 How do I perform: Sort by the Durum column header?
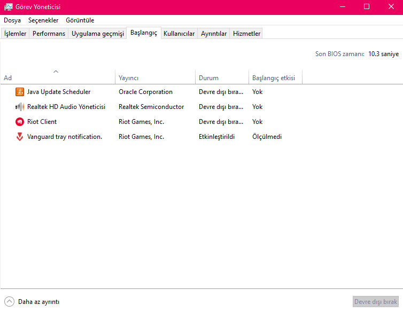click(x=222, y=76)
